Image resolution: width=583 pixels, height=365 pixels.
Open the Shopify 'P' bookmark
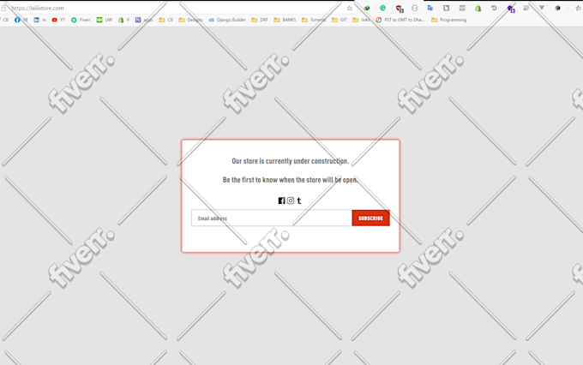pyautogui.click(x=123, y=20)
